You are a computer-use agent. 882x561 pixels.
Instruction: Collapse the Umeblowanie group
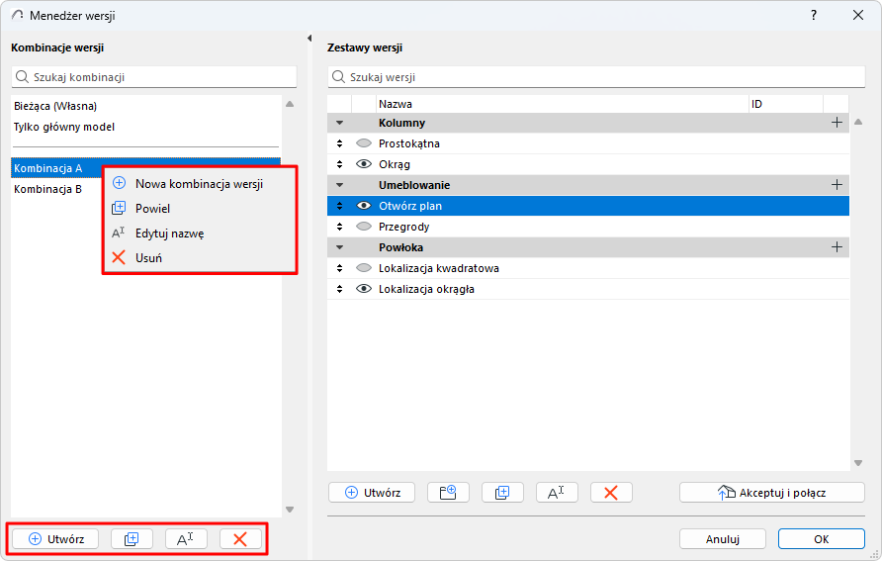click(x=339, y=185)
